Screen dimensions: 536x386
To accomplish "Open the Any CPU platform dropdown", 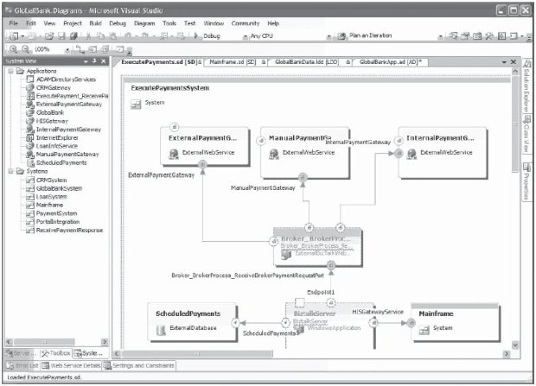I will [x=329, y=36].
